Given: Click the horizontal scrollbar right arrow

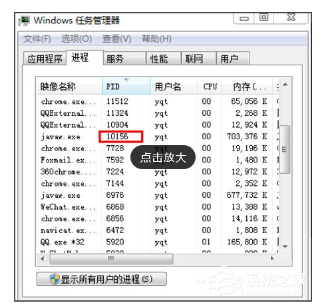Looking at the screenshot, I should pyautogui.click(x=273, y=258).
